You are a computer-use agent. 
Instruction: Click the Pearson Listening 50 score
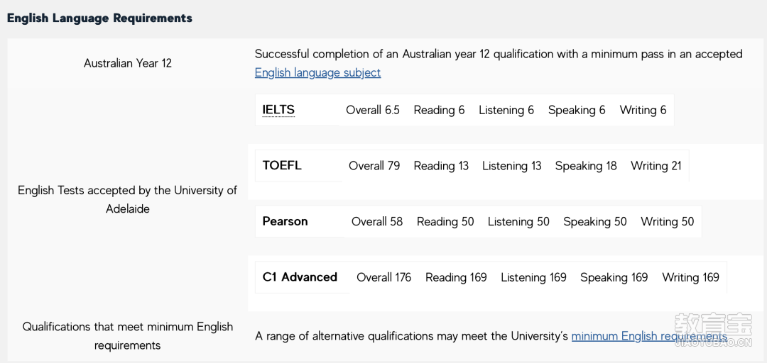coord(518,221)
